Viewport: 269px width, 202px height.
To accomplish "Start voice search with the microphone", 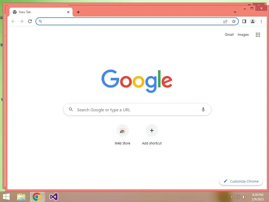I will 203,110.
